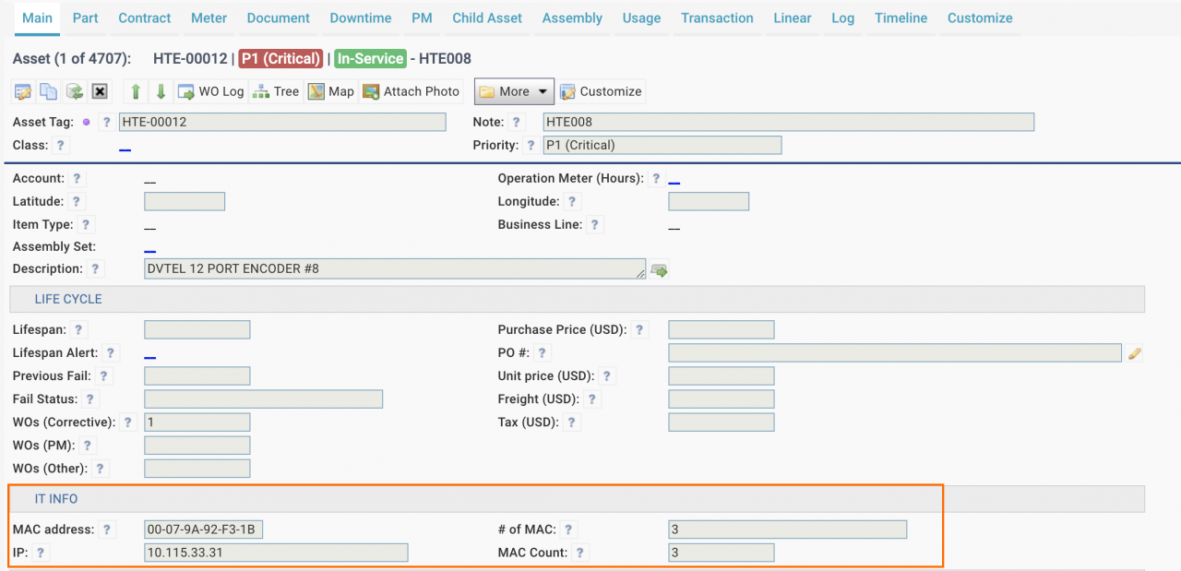Click the IP address input field
This screenshot has height=571, width=1181.
(276, 553)
